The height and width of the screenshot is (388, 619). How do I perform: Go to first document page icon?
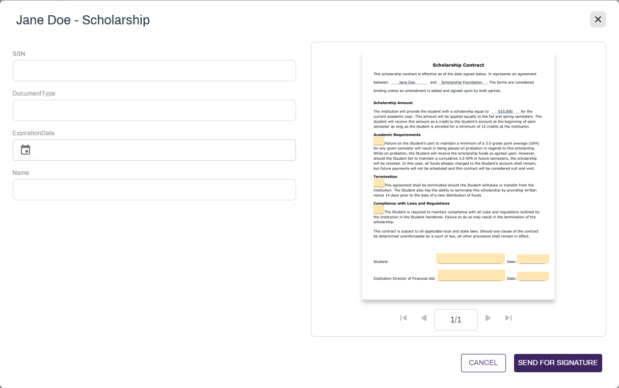[403, 318]
